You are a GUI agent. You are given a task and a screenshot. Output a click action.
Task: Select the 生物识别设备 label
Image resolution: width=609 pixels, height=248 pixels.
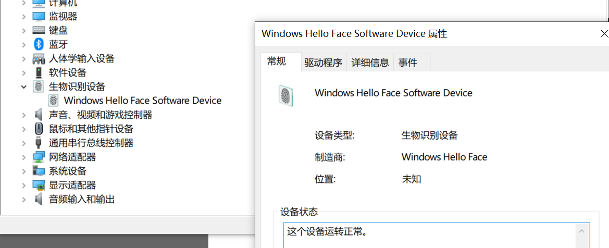tap(77, 86)
